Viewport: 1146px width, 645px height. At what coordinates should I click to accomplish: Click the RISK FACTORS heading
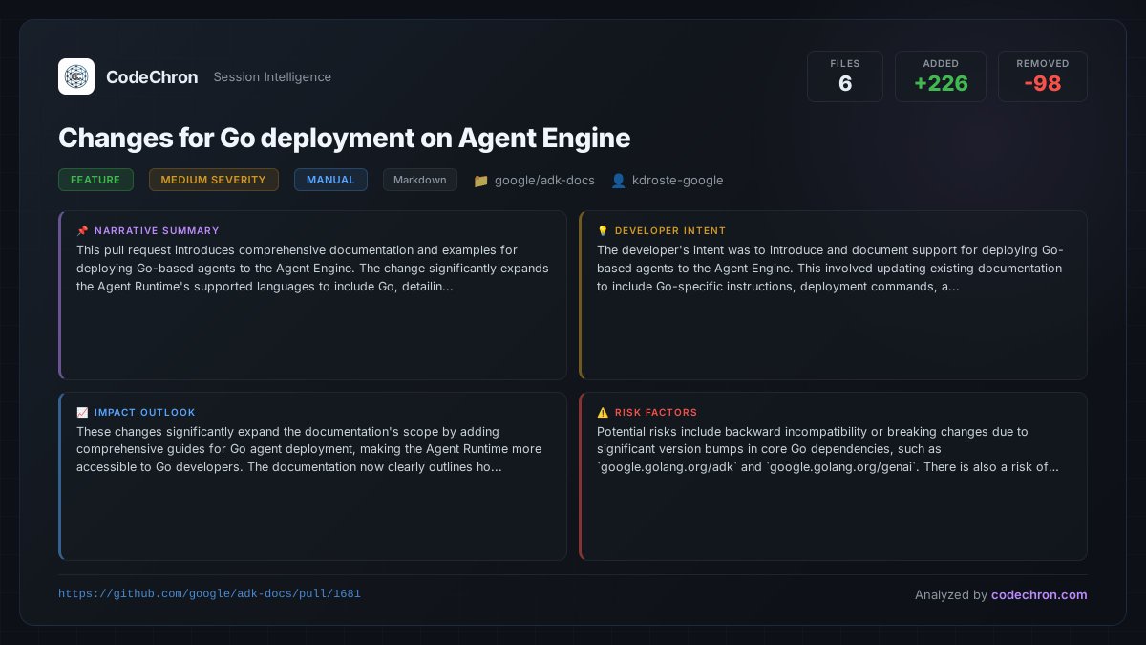(656, 413)
